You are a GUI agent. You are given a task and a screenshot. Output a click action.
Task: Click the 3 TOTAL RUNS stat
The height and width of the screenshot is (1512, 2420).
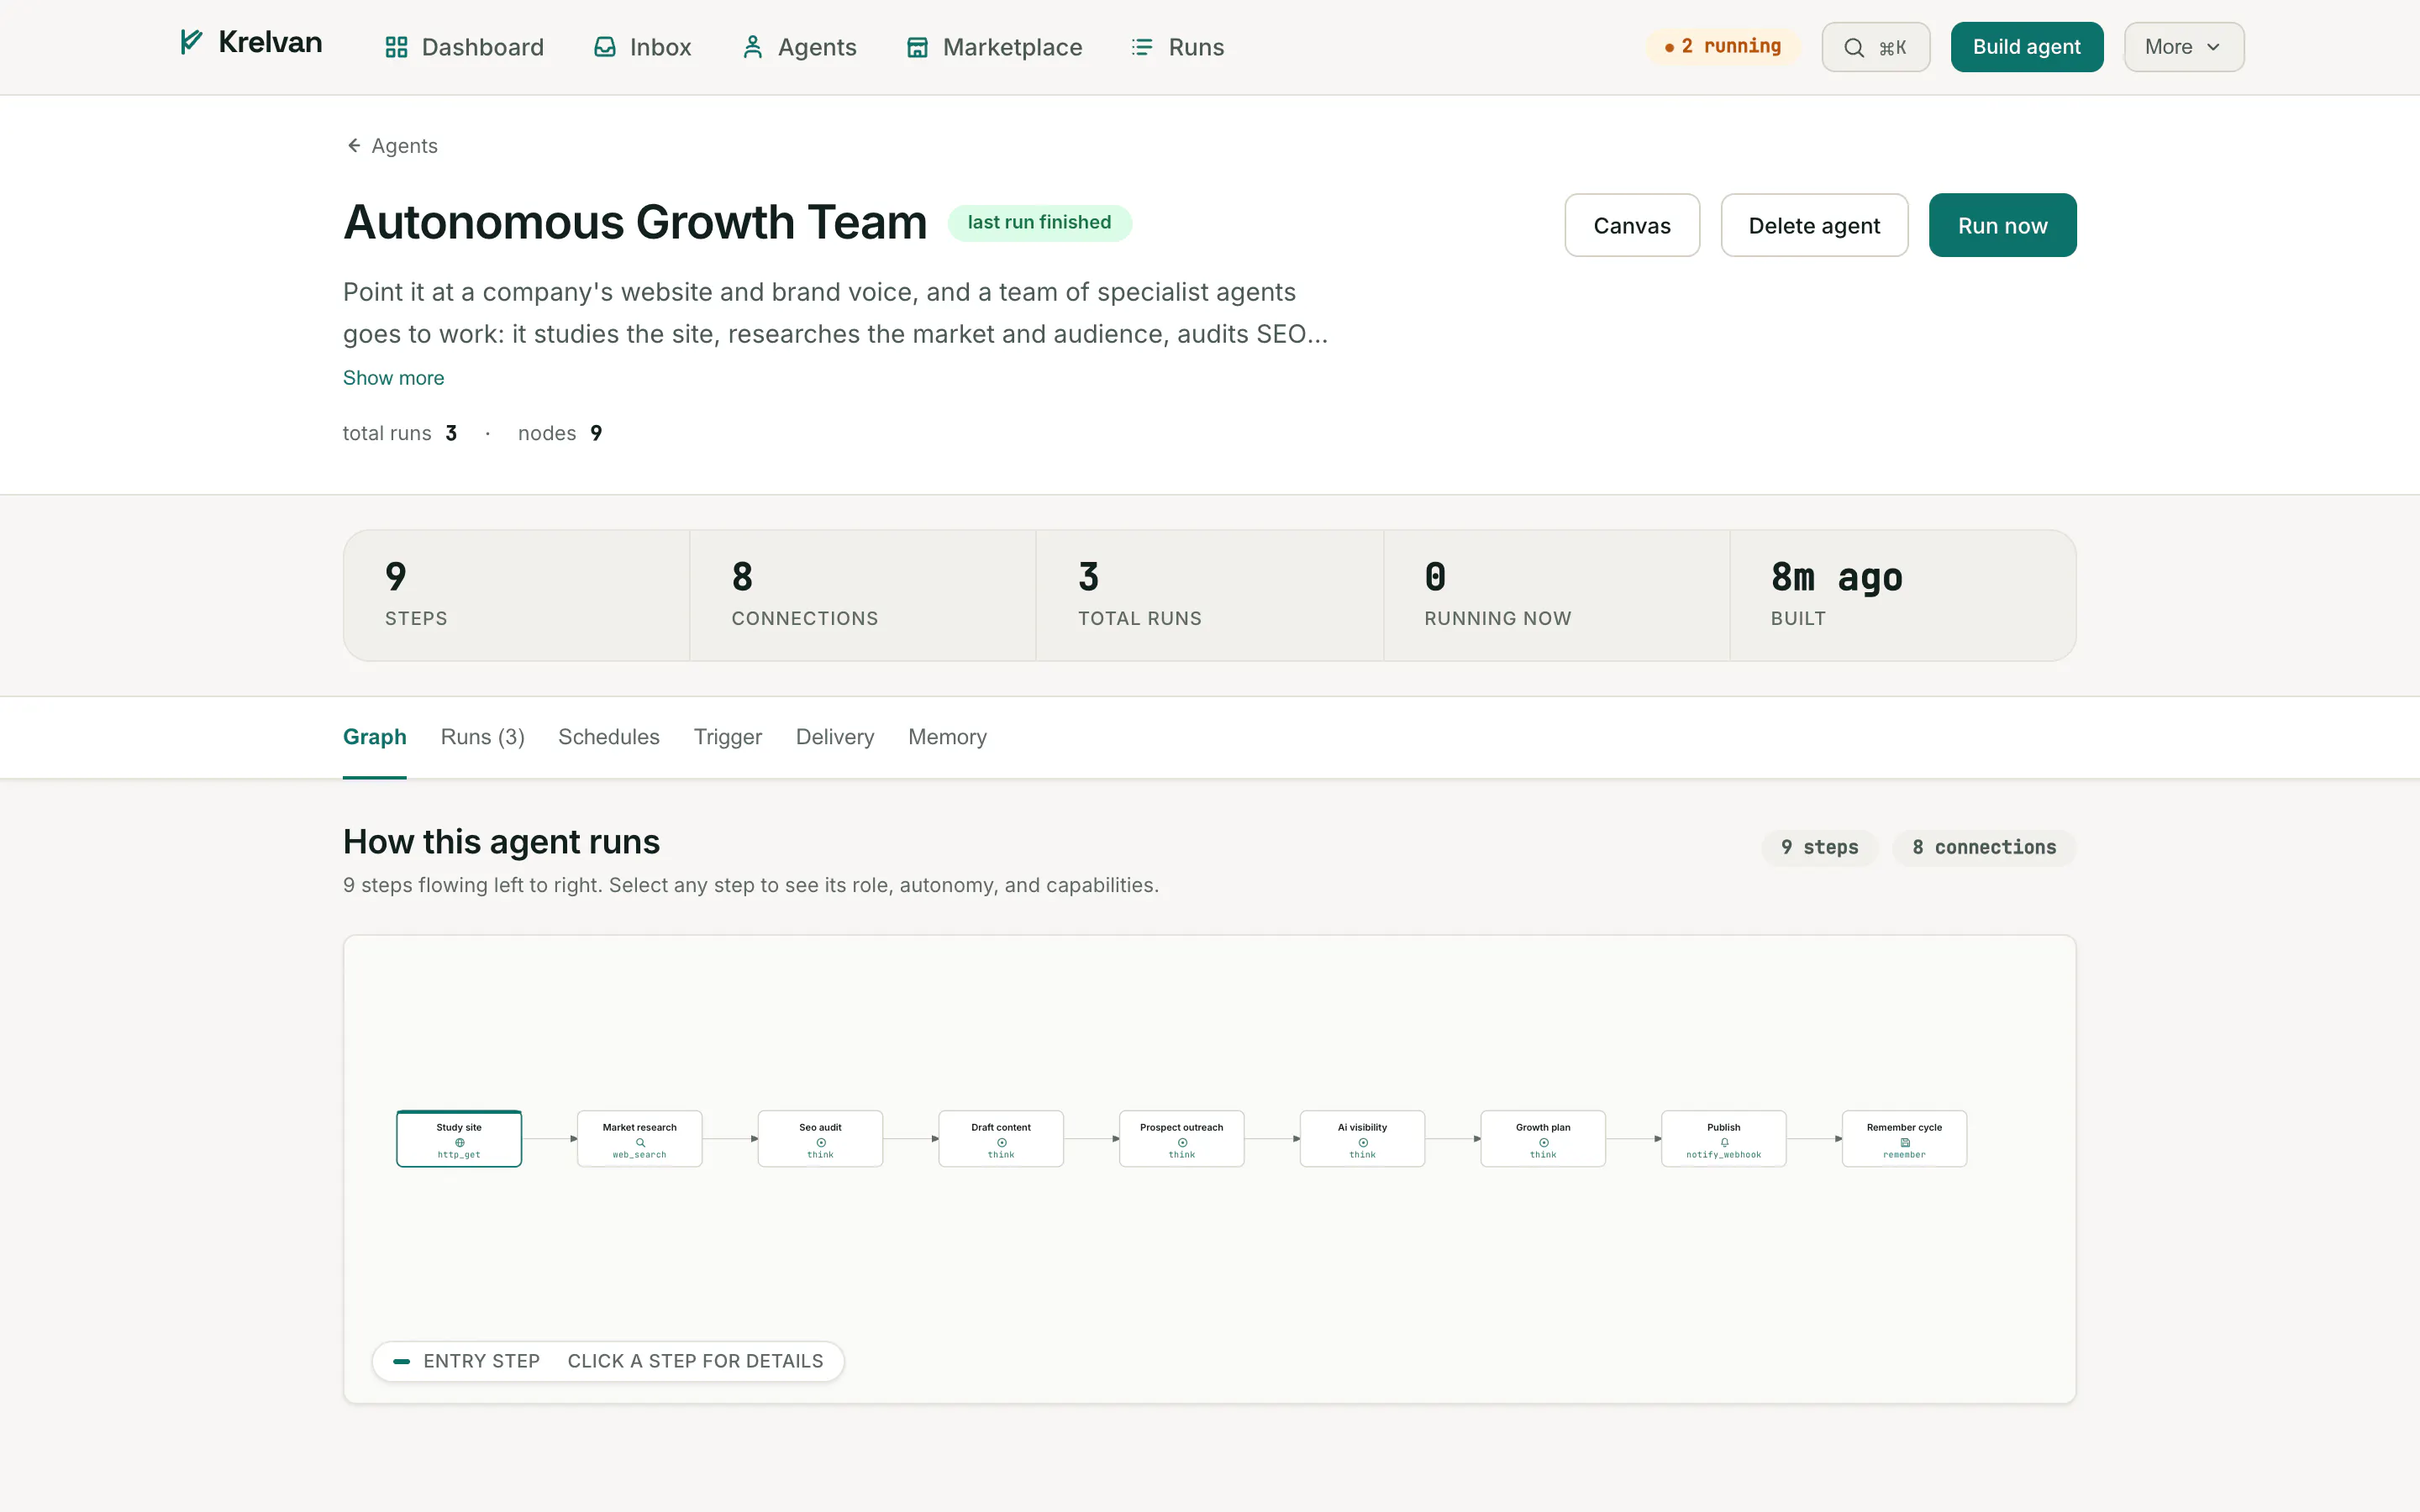(x=1210, y=595)
